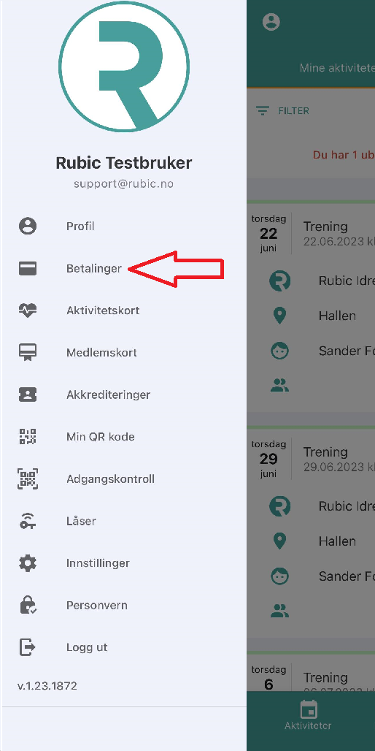The width and height of the screenshot is (375, 751).
Task: Click the Medlemskort certificate icon
Action: (x=28, y=353)
